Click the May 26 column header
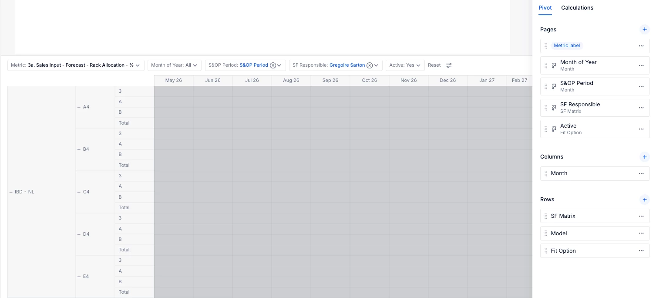 (x=174, y=81)
